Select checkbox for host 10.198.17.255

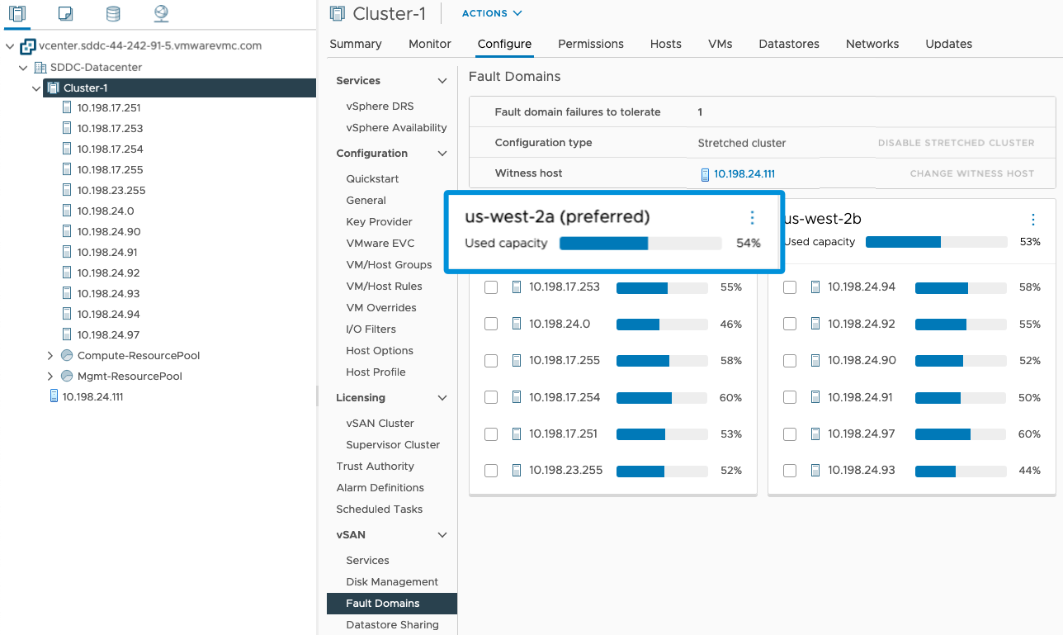point(491,361)
